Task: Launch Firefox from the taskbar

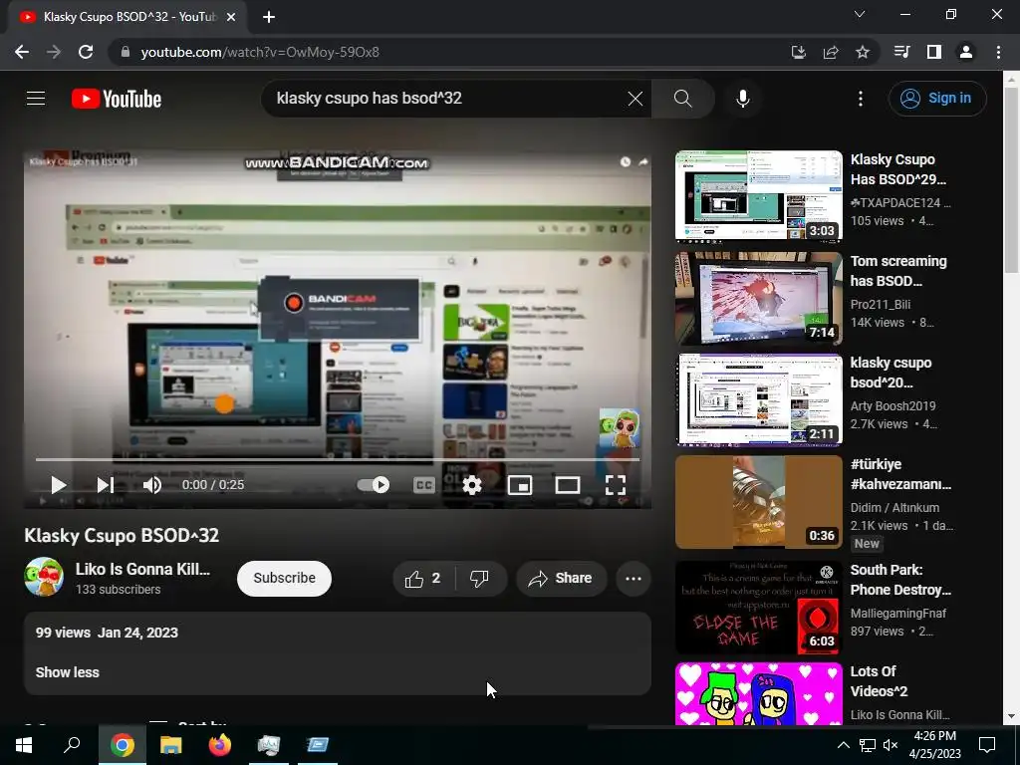Action: pos(220,745)
